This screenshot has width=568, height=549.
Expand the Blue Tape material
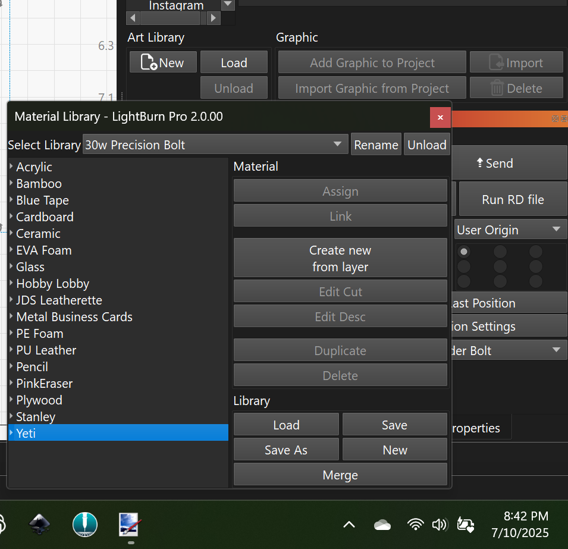click(x=11, y=200)
